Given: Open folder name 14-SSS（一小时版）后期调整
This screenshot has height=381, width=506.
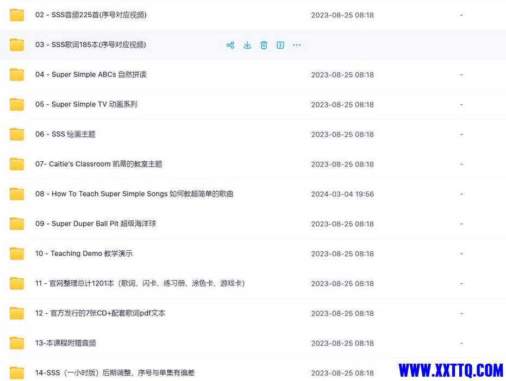Looking at the screenshot, I should coord(115,373).
